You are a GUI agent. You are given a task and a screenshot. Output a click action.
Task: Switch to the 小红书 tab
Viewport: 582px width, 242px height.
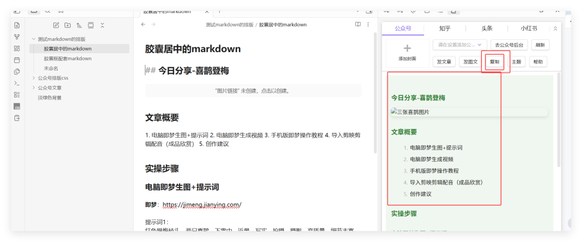coord(529,29)
